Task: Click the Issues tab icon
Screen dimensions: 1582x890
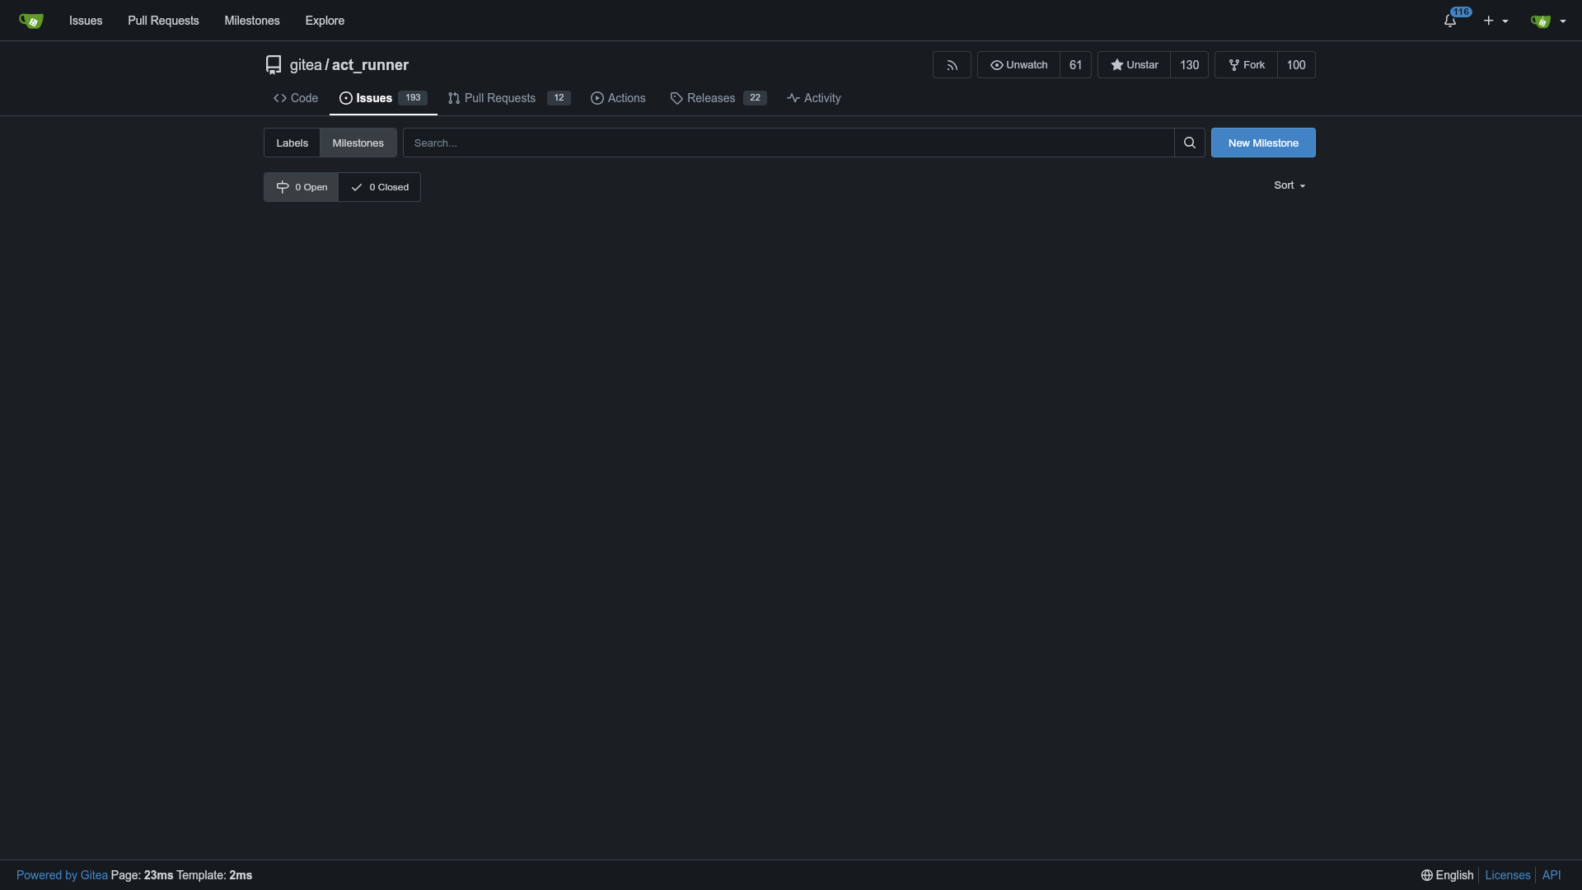Action: pyautogui.click(x=345, y=98)
